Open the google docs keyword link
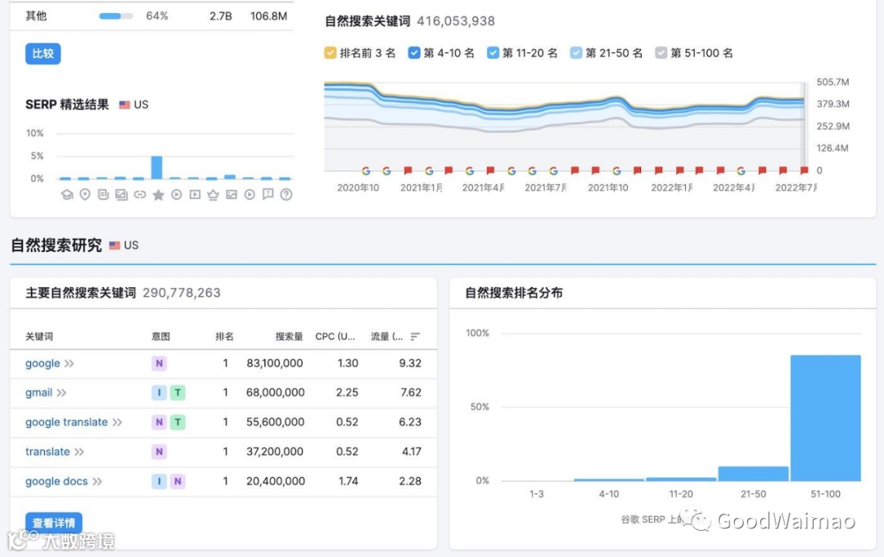 [x=56, y=482]
